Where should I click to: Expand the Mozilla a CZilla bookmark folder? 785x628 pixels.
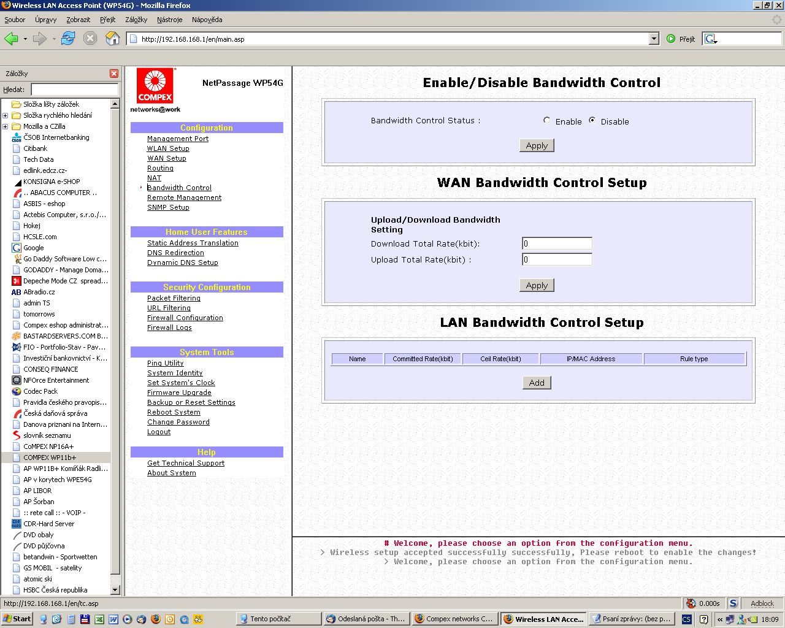click(x=6, y=126)
